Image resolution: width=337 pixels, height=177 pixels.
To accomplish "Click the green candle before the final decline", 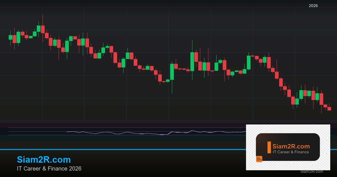I will 317,97.
